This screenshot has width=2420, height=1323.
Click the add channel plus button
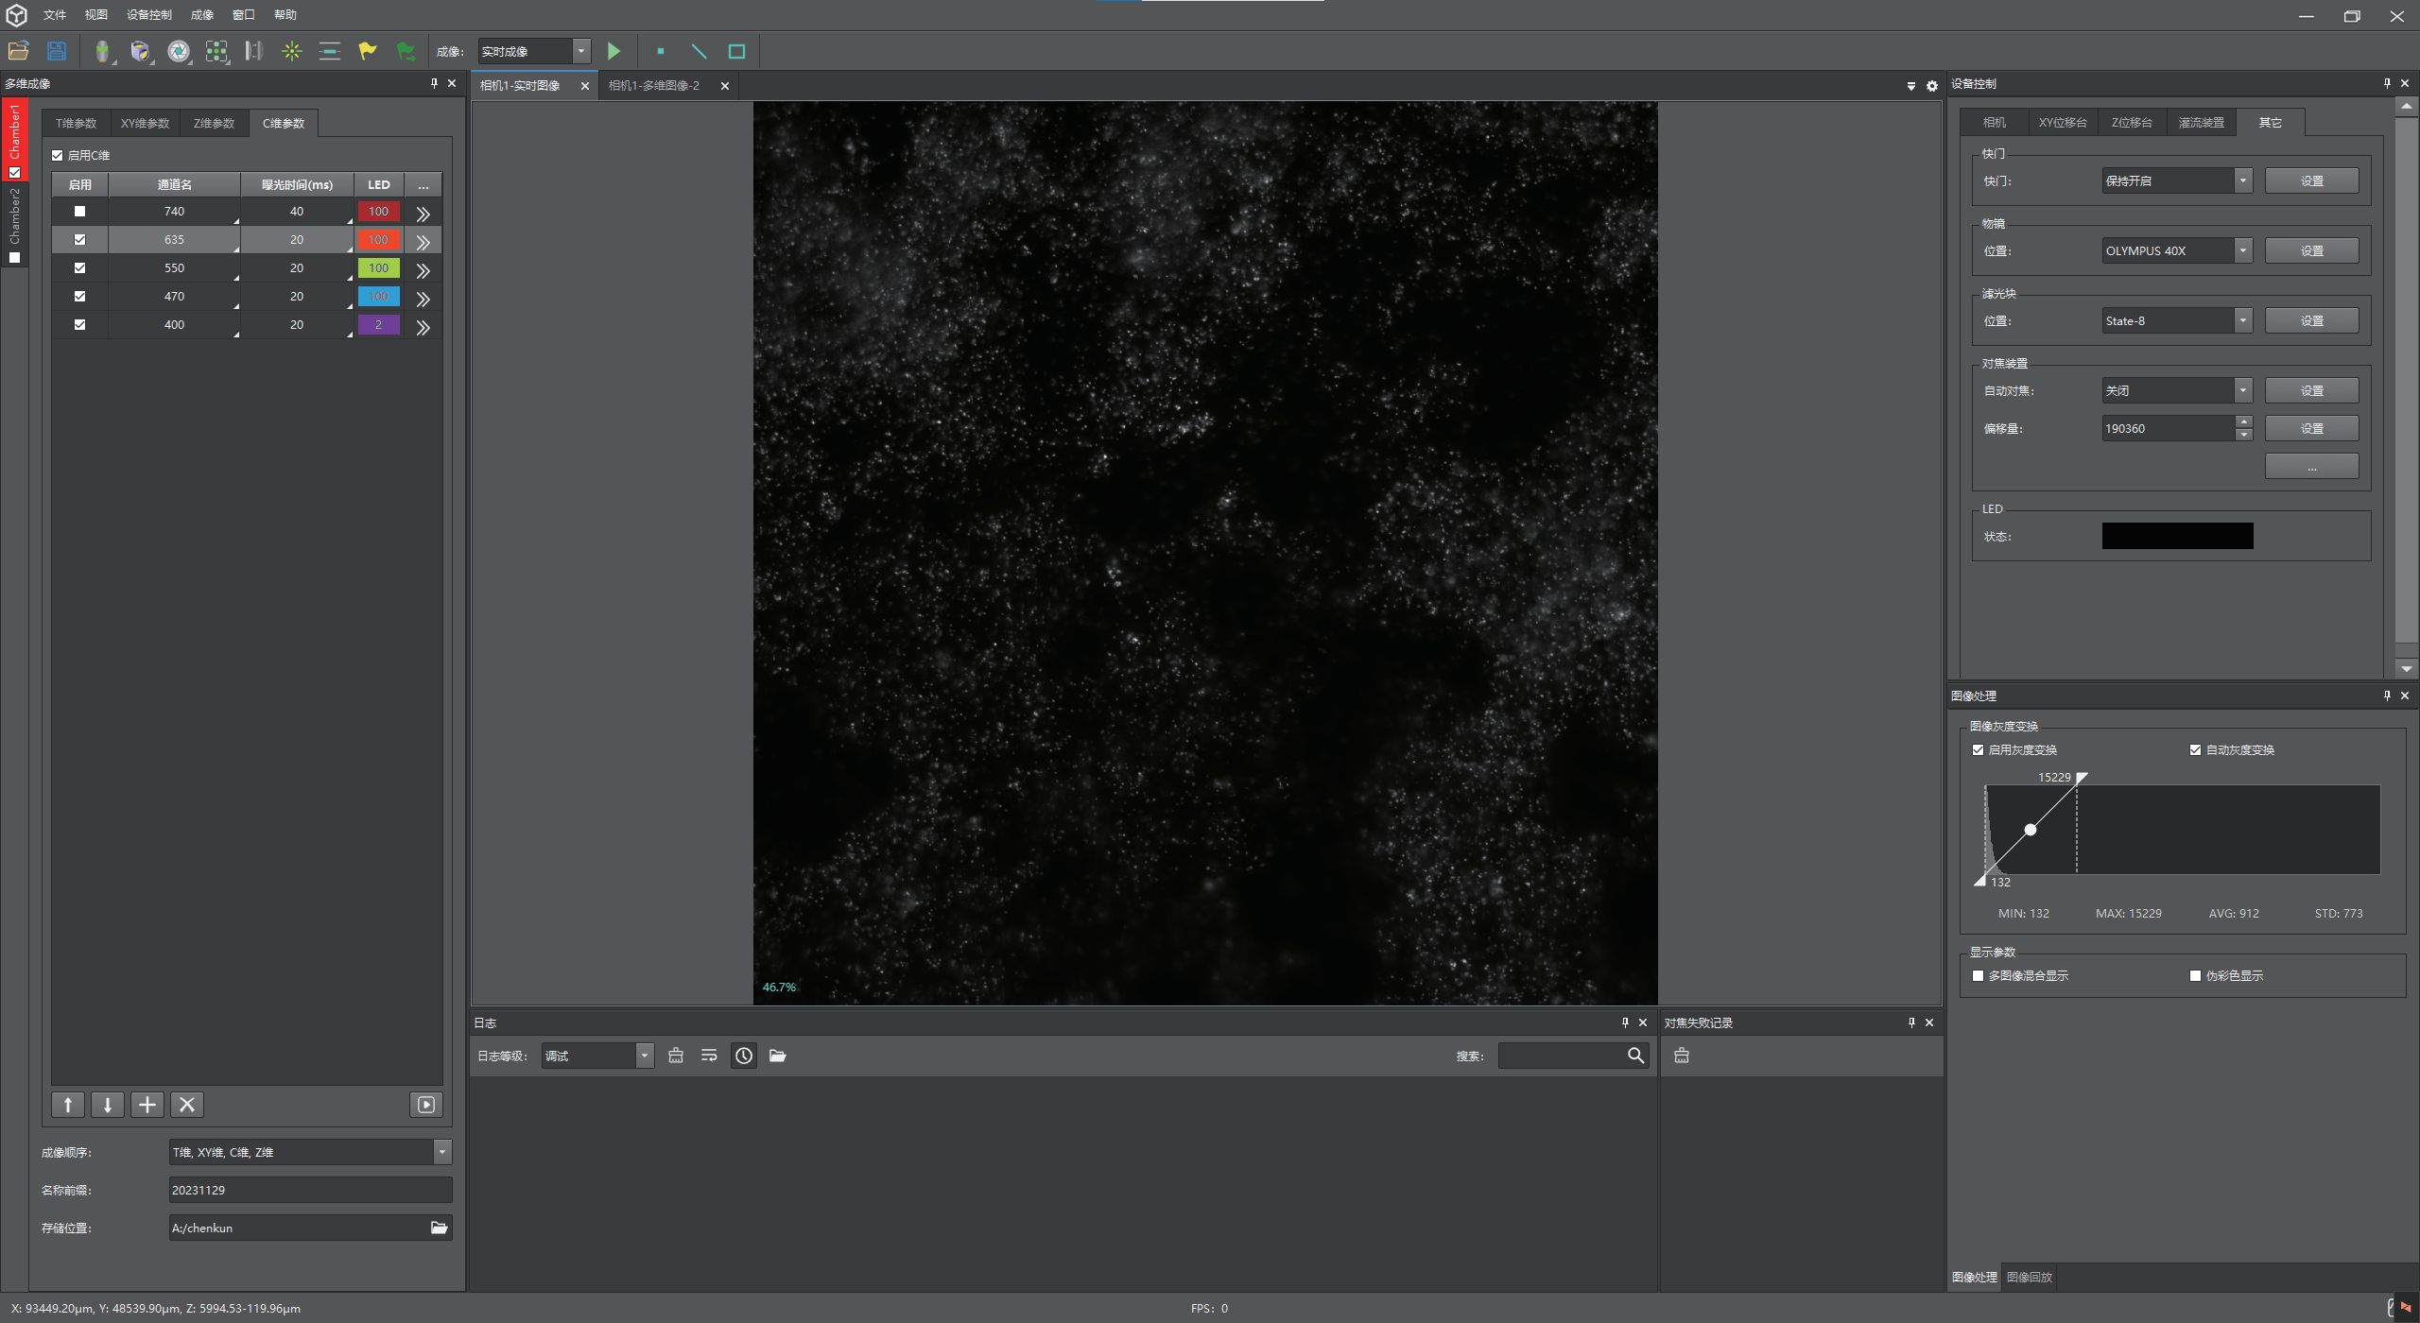147,1105
